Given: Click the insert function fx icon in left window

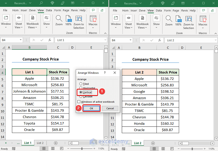Looking at the screenshot, I should [x=50, y=40].
